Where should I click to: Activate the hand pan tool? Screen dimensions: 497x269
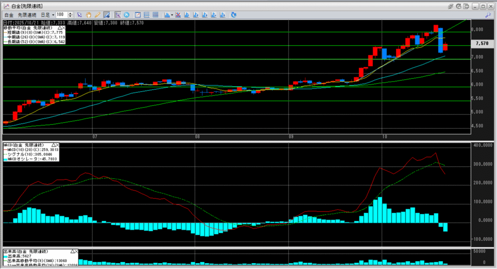coord(89,15)
